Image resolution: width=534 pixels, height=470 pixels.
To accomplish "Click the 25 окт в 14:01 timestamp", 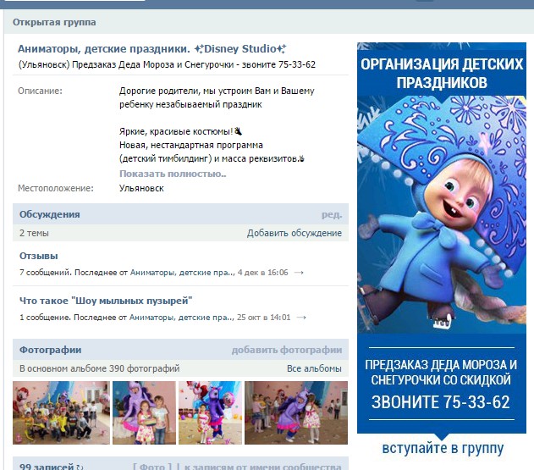I will click(263, 318).
